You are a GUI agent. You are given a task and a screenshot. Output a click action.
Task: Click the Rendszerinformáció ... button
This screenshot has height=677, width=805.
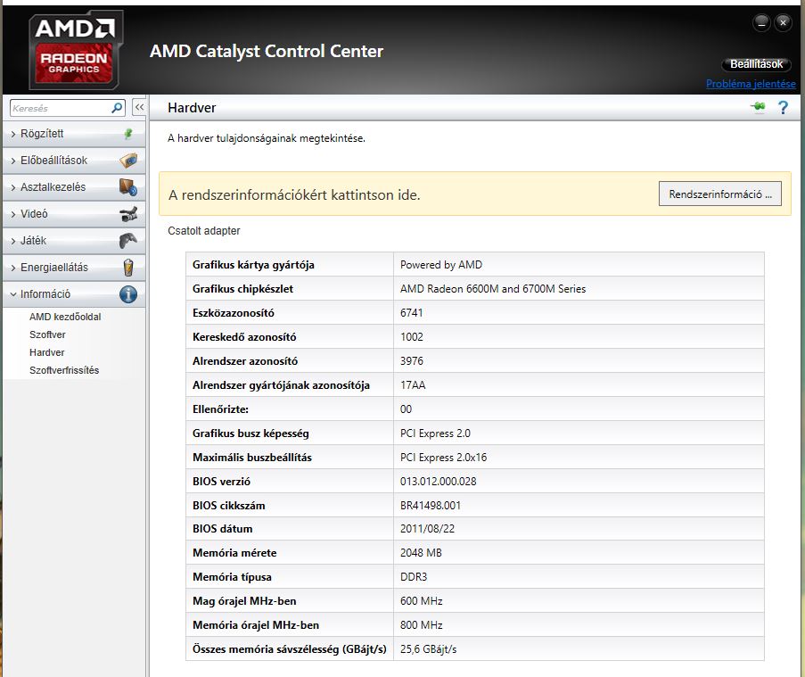pyautogui.click(x=719, y=194)
